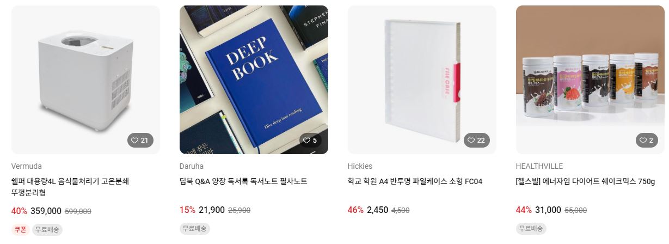This screenshot has width=669, height=244.
Task: Like the Vermuda food waste processor
Action: click(x=140, y=141)
